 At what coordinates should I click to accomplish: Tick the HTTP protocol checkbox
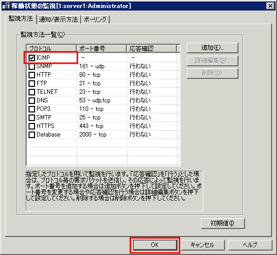click(x=32, y=75)
